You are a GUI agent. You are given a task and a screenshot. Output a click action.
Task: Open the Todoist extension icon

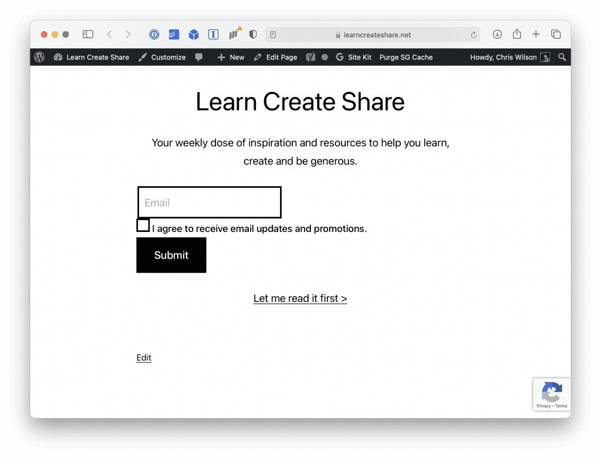[x=174, y=35]
